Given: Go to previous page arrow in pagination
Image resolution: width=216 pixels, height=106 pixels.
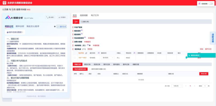Looking at the screenshot, I should (x=186, y=86).
